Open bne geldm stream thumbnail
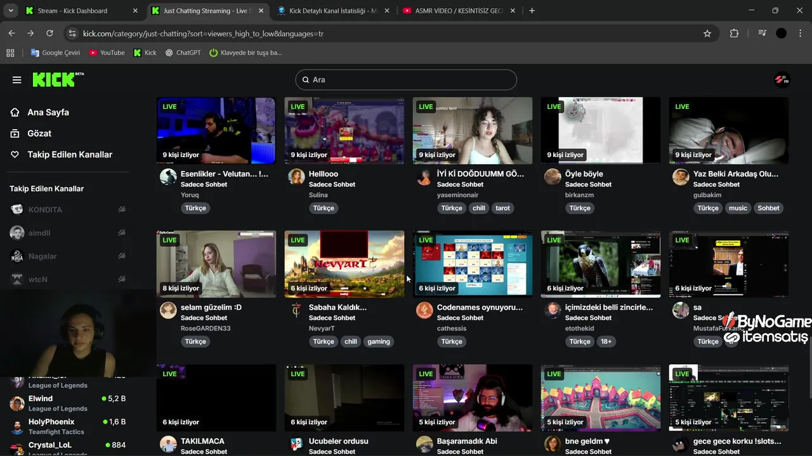This screenshot has height=456, width=812. coord(601,398)
